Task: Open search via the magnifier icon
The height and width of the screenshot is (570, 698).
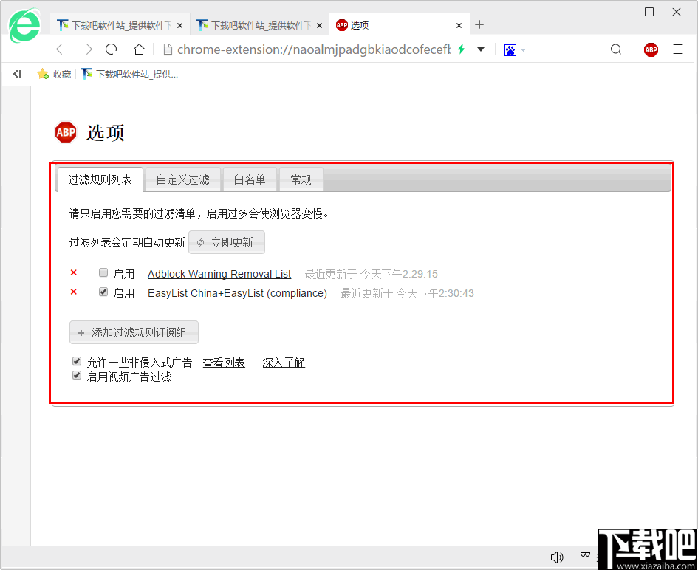Action: coord(616,49)
